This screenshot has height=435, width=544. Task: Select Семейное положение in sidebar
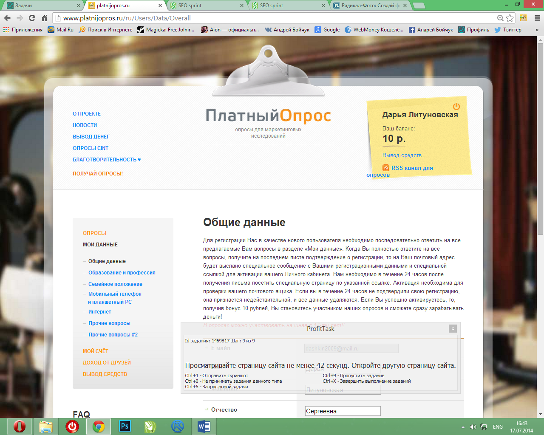[x=115, y=284]
